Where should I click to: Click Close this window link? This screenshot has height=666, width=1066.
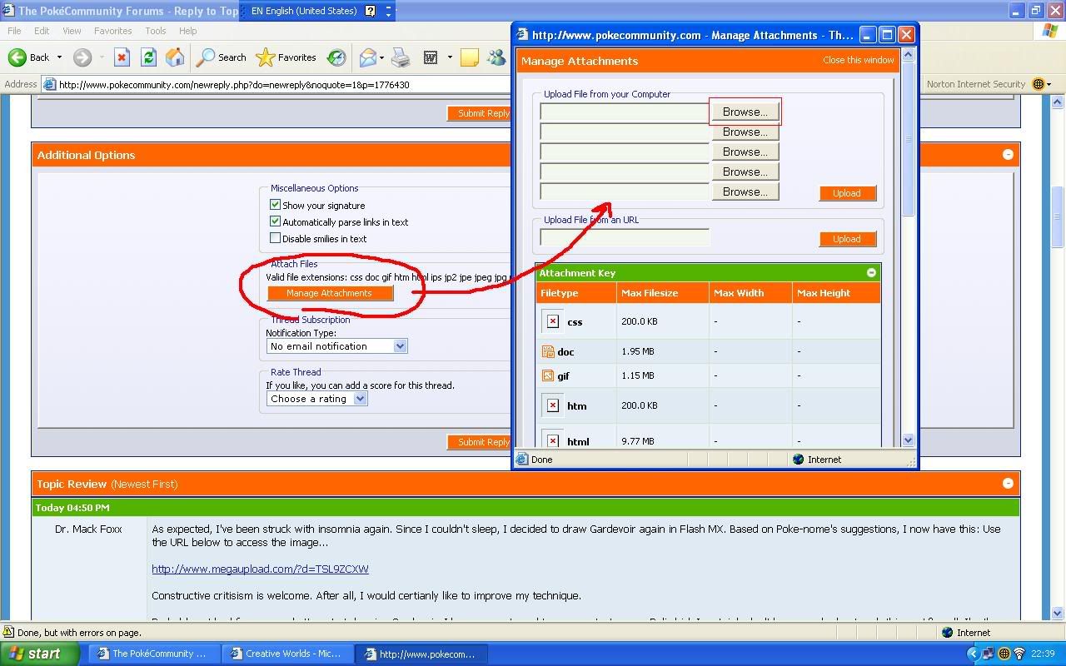pyautogui.click(x=858, y=60)
